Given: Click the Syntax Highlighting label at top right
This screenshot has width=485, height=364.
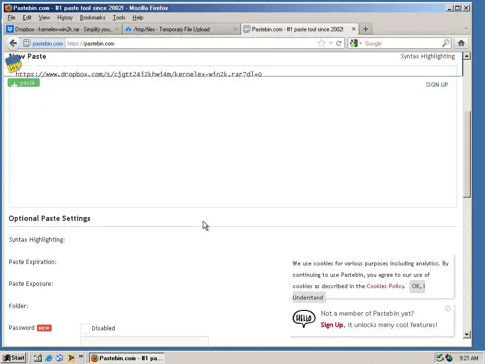Looking at the screenshot, I should (x=428, y=56).
